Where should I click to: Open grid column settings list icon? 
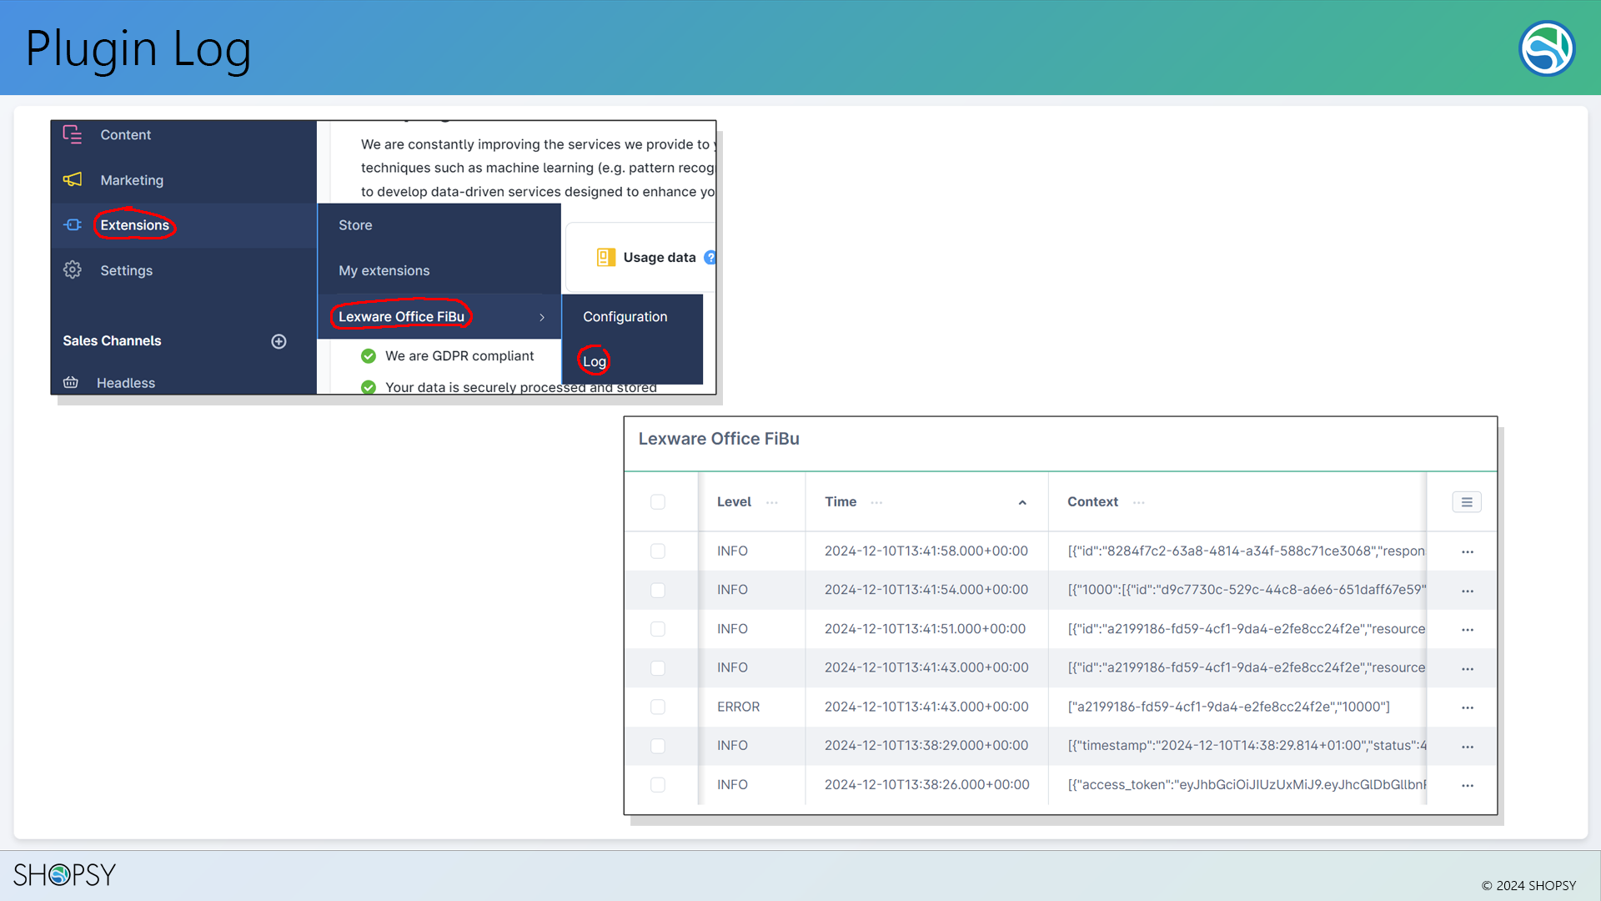pos(1467,501)
